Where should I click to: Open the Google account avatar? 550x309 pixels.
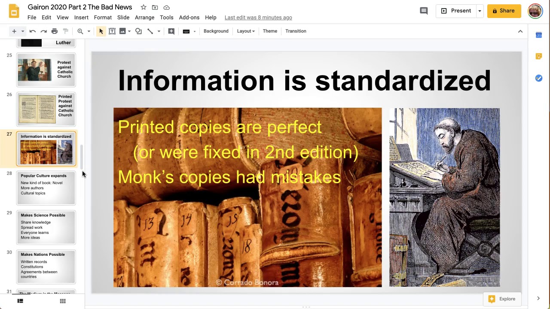point(535,11)
